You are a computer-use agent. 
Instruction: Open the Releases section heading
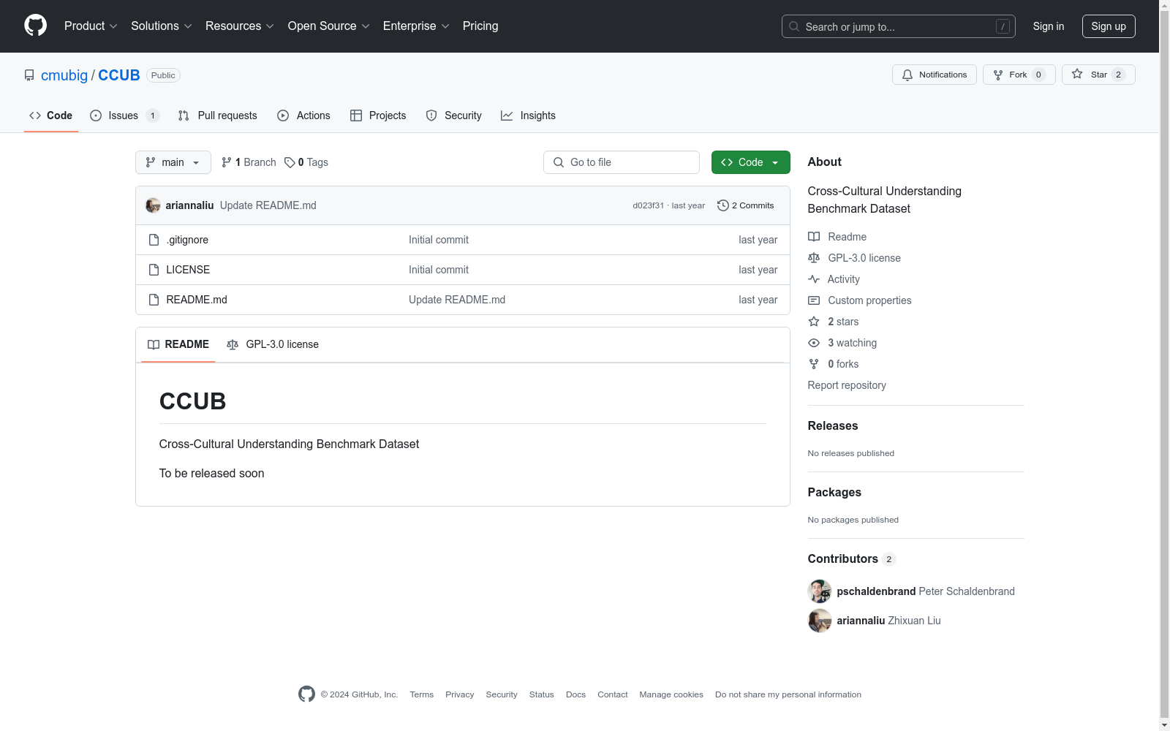click(x=833, y=425)
